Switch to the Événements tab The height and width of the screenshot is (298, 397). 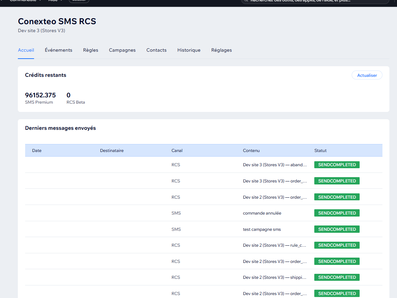tap(59, 50)
